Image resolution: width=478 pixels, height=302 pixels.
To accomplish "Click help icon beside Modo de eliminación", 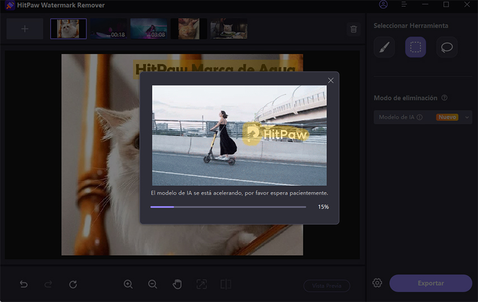I will coord(444,98).
